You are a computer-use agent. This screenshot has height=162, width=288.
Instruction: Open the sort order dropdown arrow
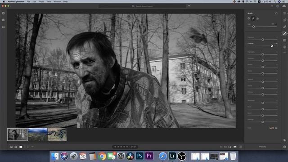pos(32,147)
